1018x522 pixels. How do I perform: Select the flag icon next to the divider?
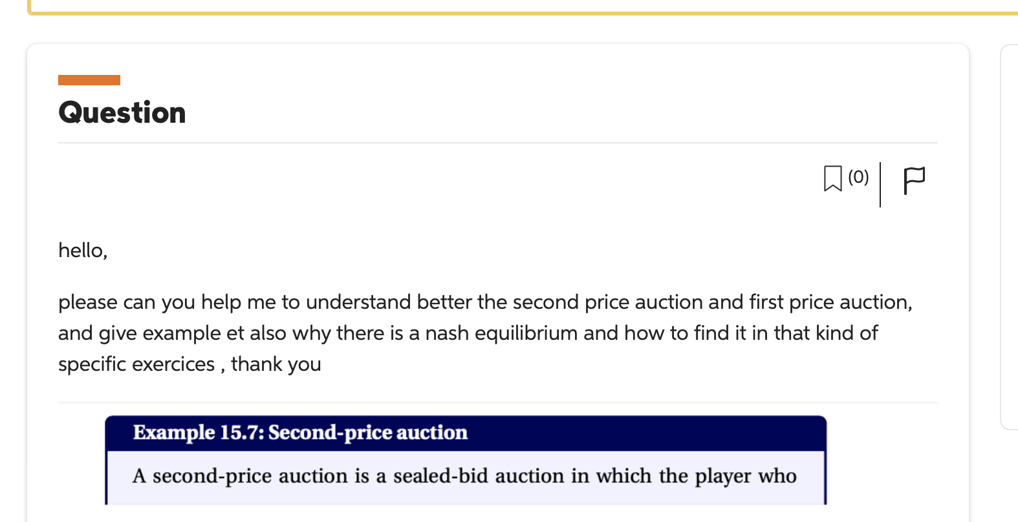tap(914, 180)
